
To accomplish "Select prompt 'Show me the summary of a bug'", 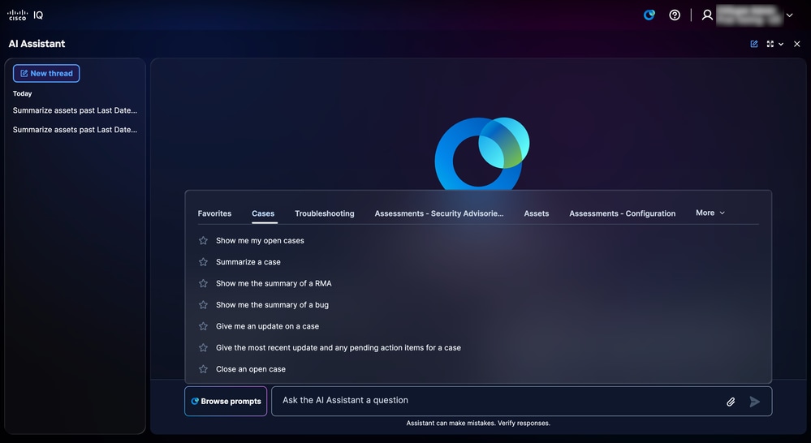I will pyautogui.click(x=272, y=305).
